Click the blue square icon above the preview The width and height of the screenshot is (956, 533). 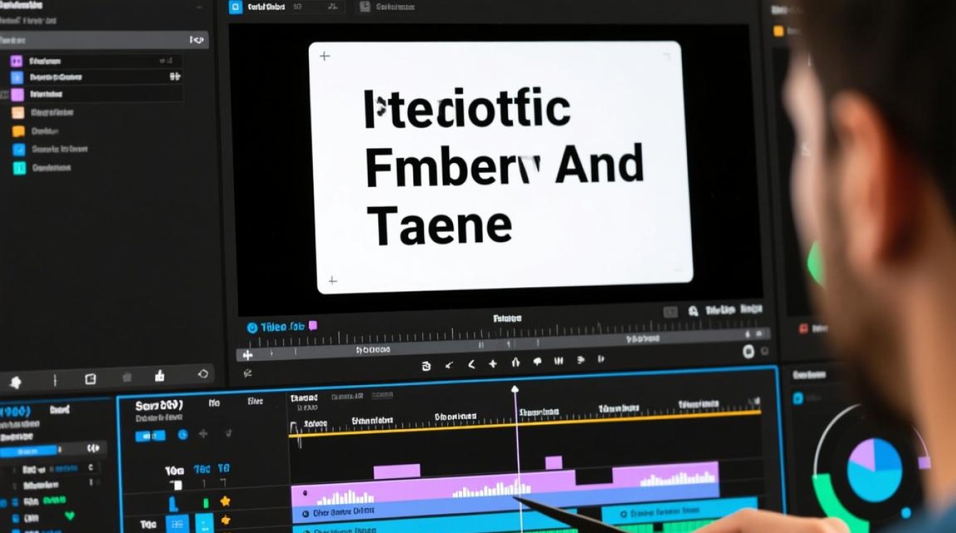pos(235,7)
